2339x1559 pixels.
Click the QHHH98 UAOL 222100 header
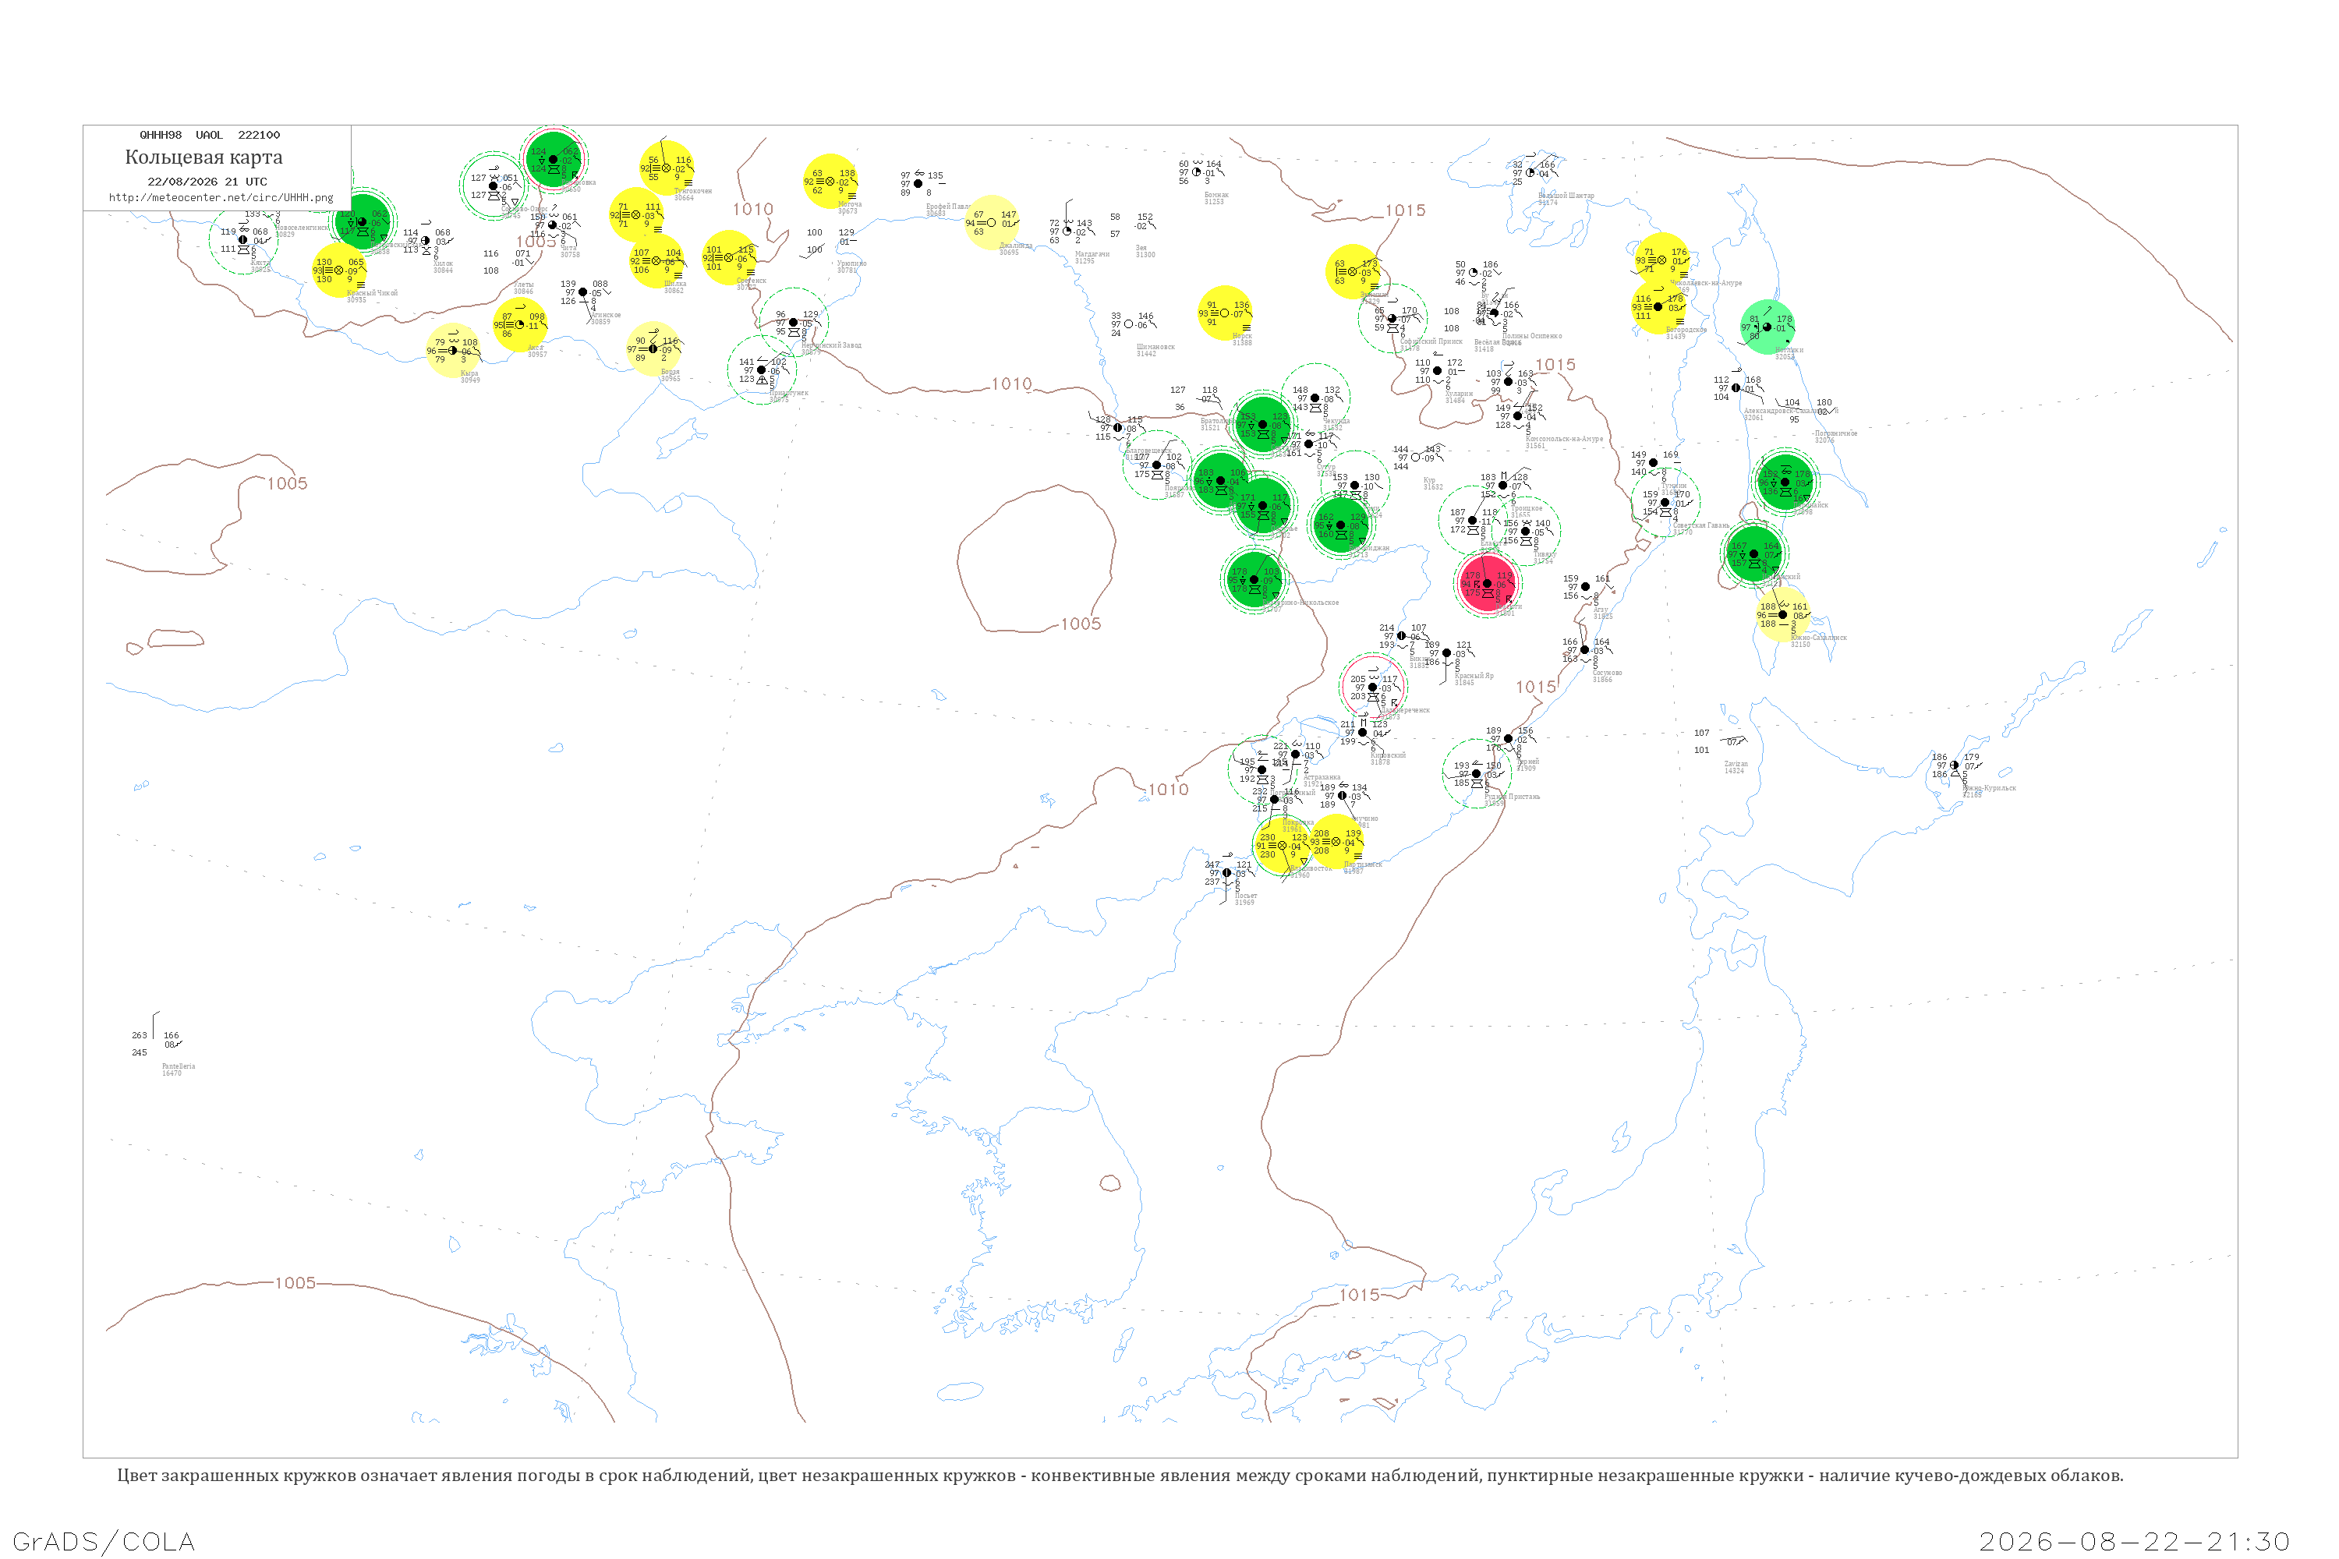point(210,135)
